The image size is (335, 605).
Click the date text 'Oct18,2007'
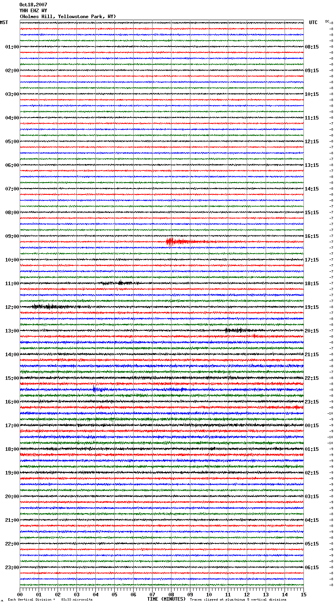pos(33,5)
